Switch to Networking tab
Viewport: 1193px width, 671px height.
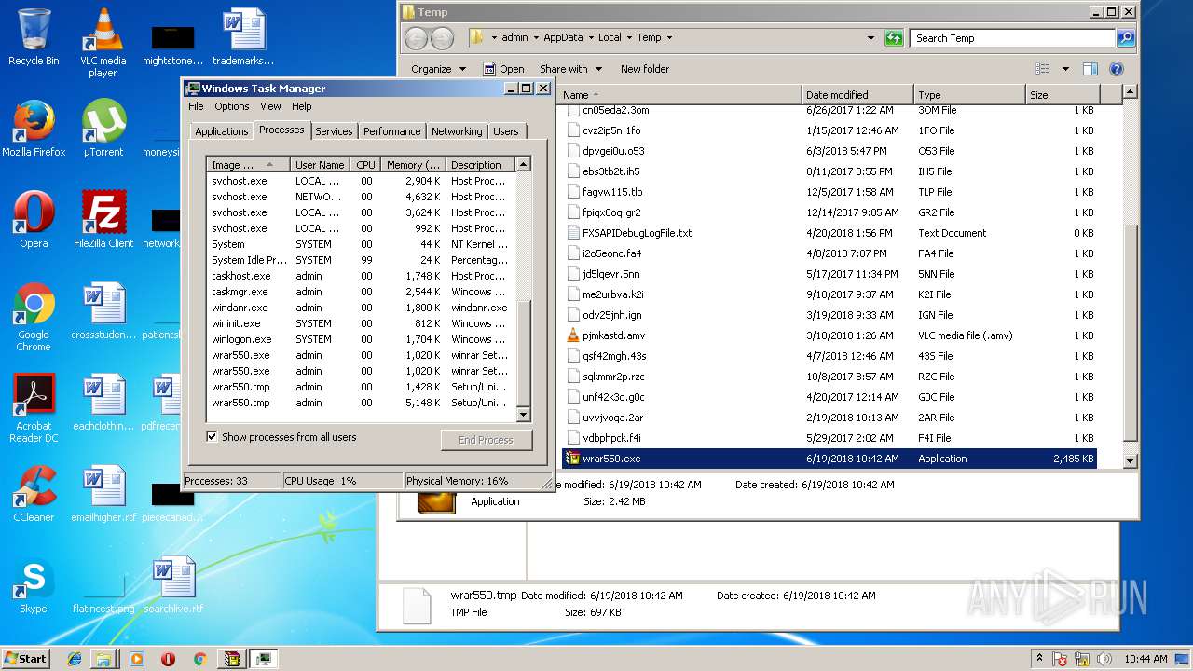click(x=457, y=131)
